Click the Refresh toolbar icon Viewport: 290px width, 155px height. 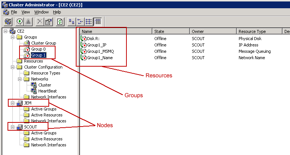click(x=60, y=22)
